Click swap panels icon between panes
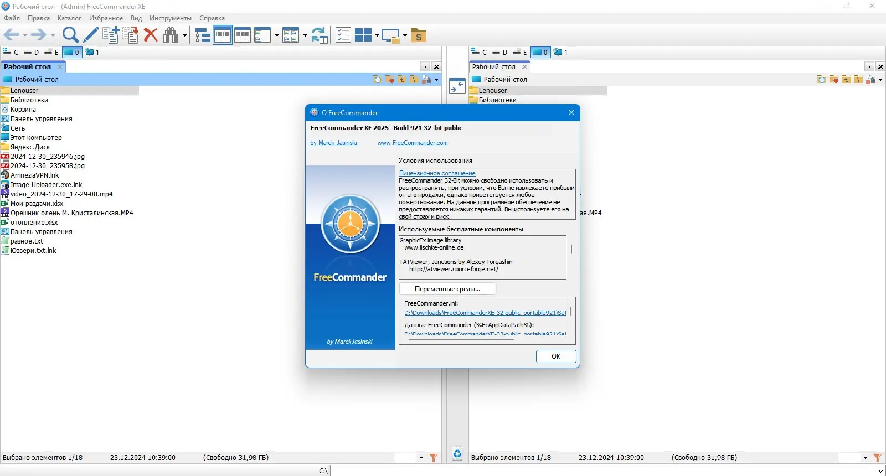 457,86
